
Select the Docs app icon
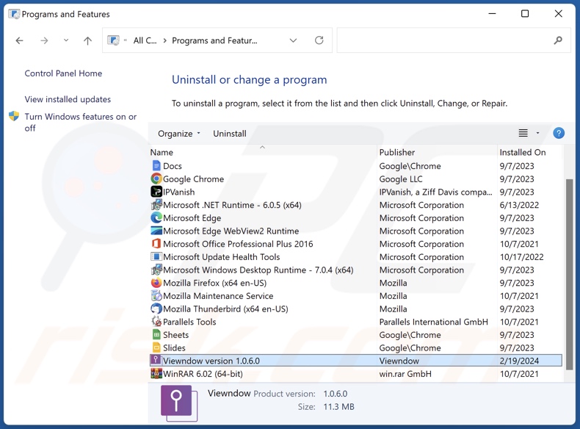156,166
